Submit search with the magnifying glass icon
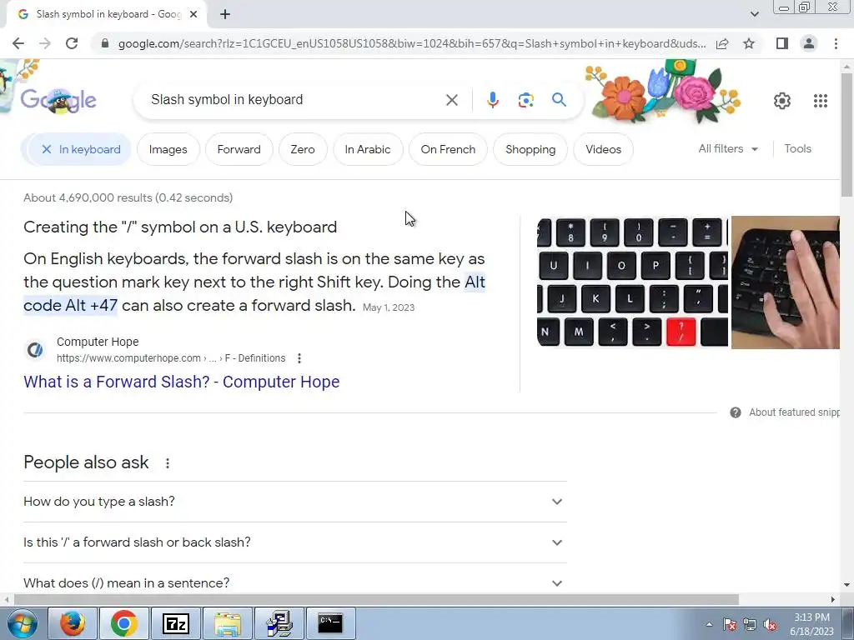 tap(559, 100)
